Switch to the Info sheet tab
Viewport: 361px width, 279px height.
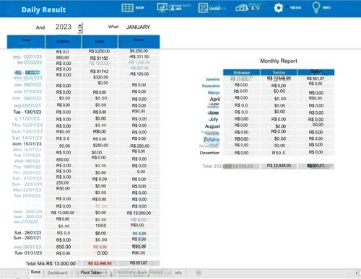coord(178,273)
